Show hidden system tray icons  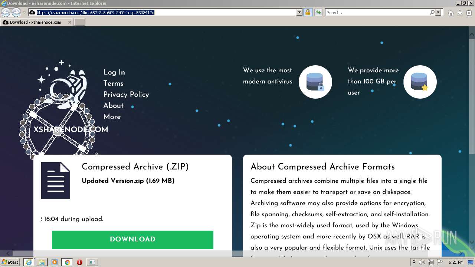pyautogui.click(x=414, y=262)
